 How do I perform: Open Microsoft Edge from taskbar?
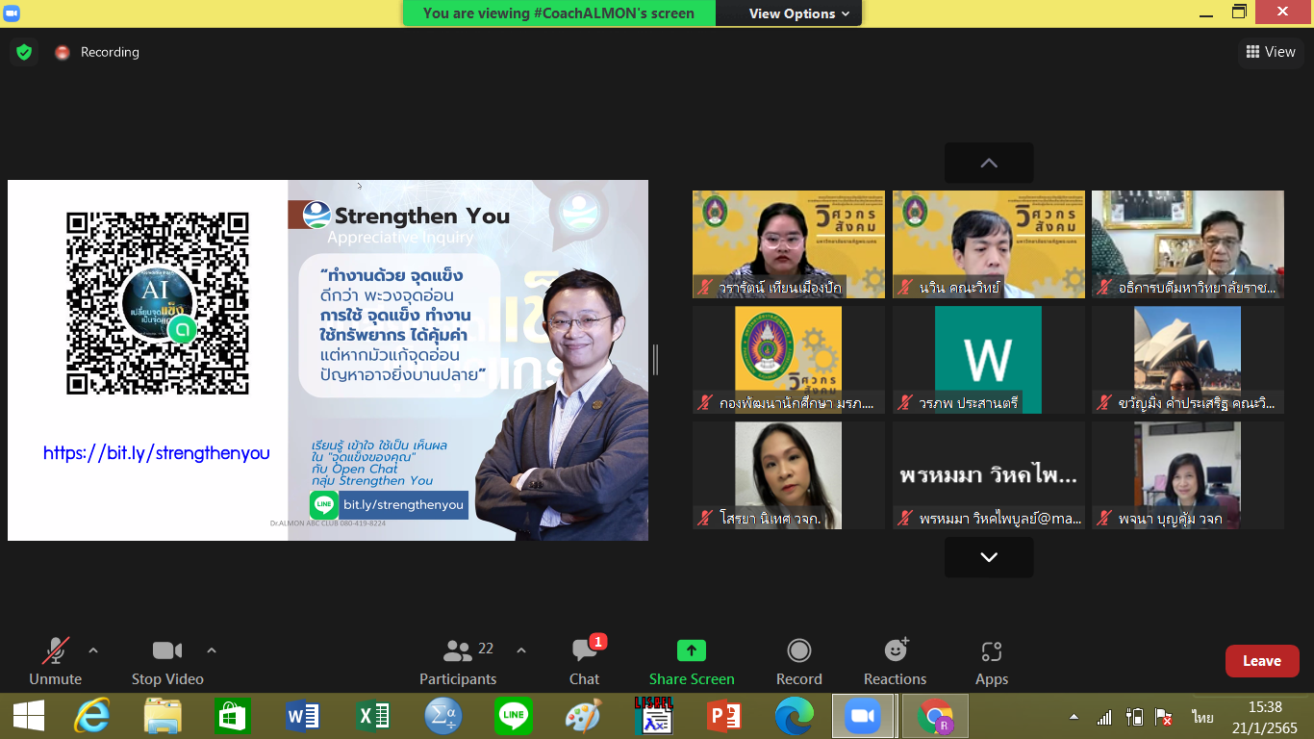click(794, 716)
